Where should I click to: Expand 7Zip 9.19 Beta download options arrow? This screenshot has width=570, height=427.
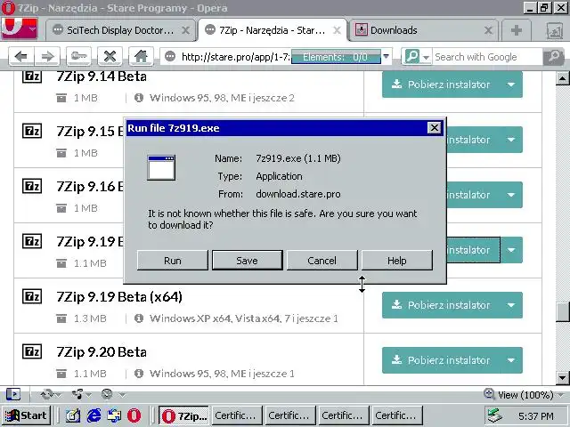click(511, 250)
